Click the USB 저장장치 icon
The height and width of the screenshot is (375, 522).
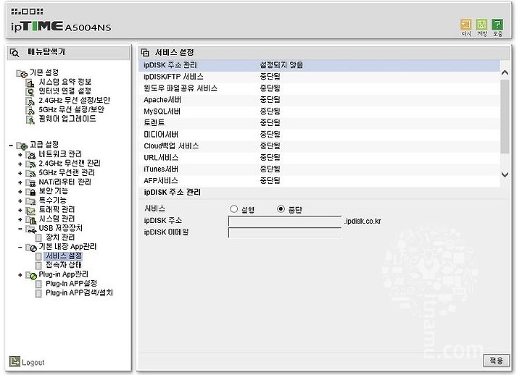click(x=31, y=229)
